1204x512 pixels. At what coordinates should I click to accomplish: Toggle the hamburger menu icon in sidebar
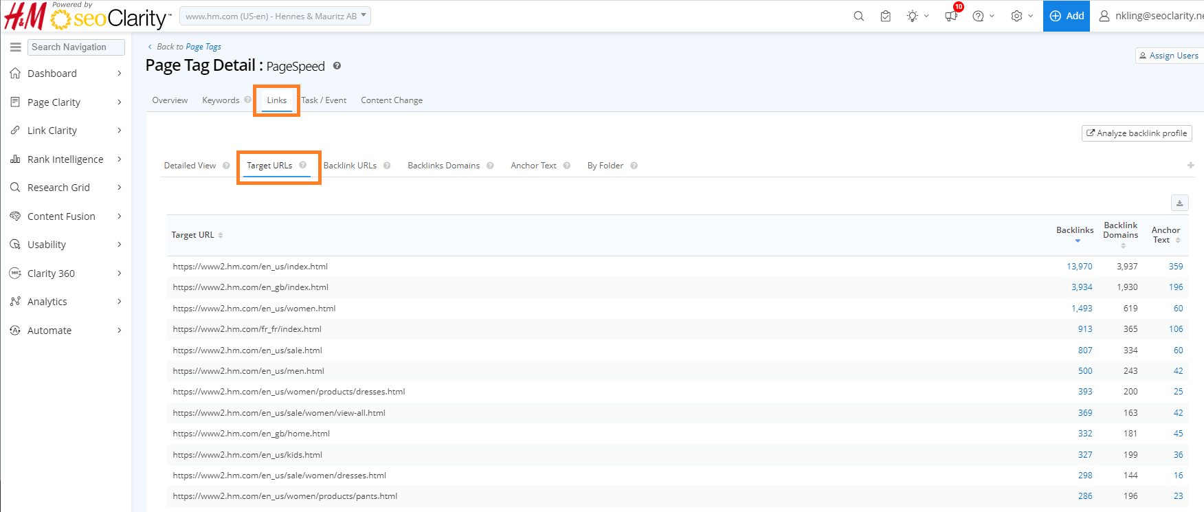tap(15, 47)
